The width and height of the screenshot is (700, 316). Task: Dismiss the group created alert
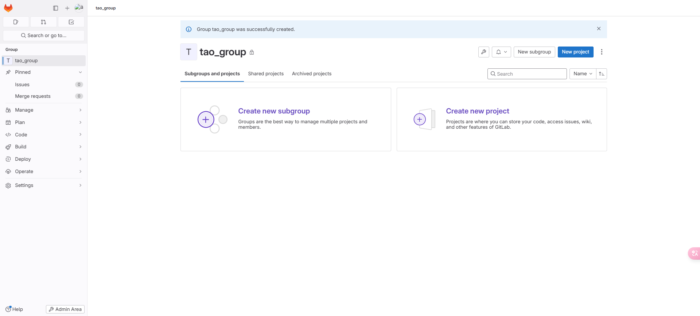point(599,28)
